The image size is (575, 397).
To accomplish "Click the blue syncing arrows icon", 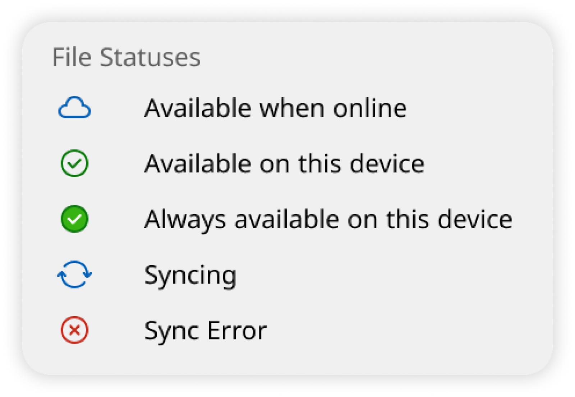I will tap(74, 275).
